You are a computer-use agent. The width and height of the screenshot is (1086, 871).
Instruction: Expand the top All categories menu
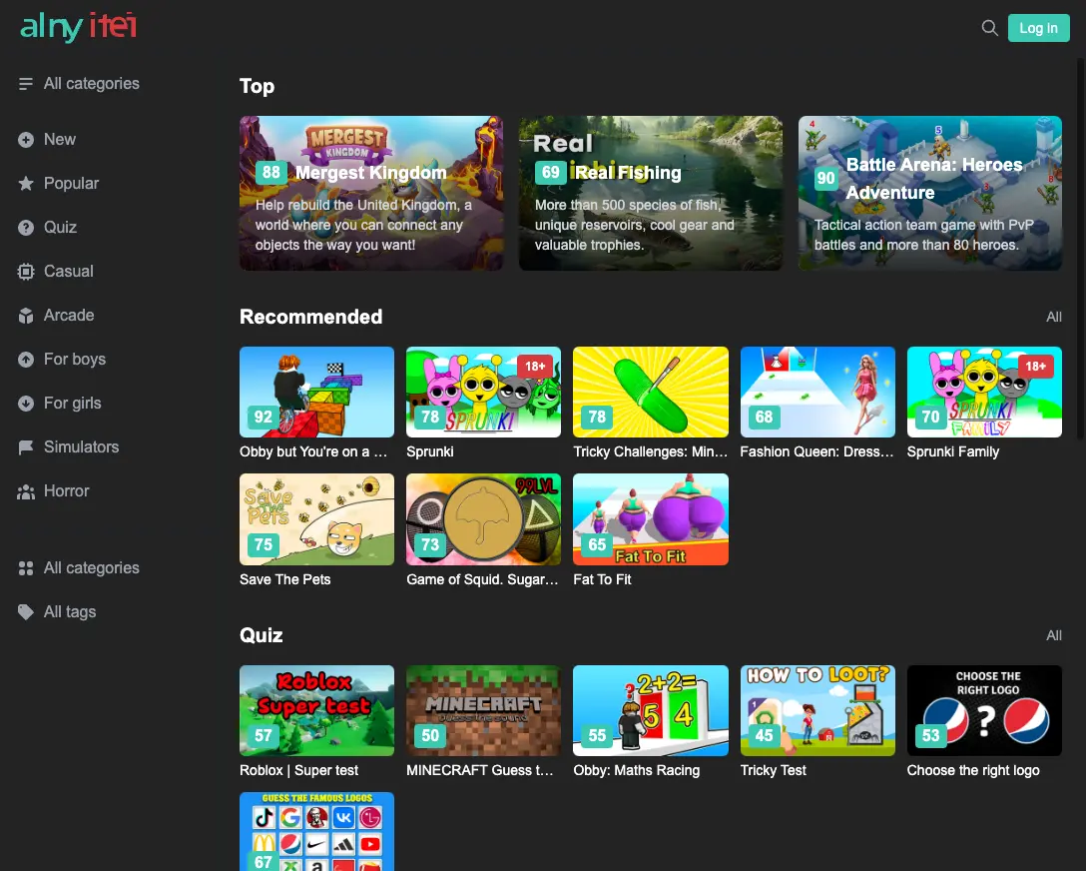(80, 84)
